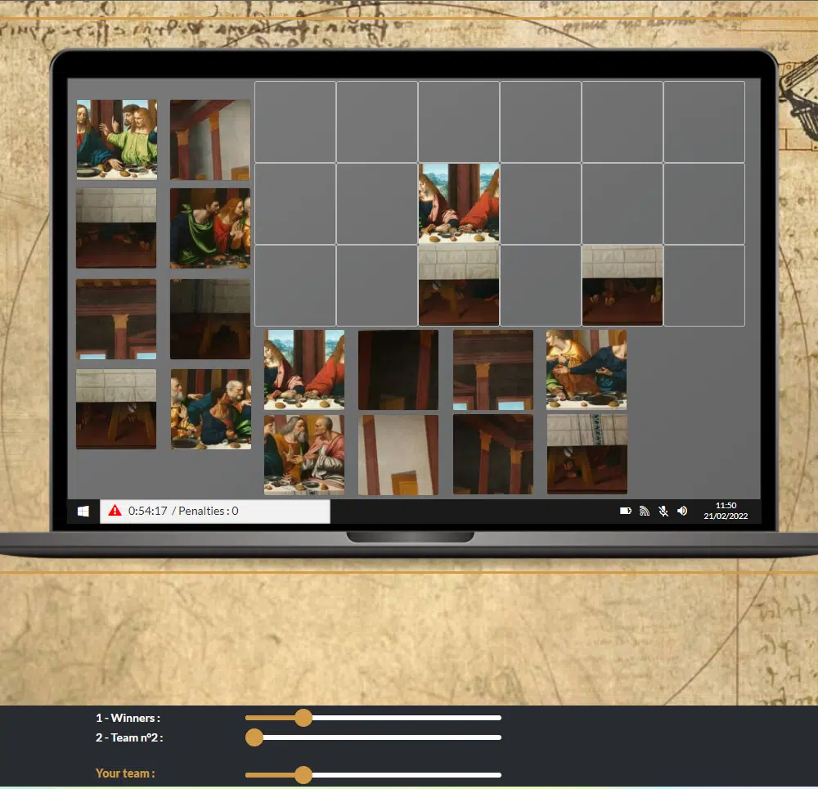Toggle the muted microphone tray icon
The height and width of the screenshot is (789, 818).
tap(663, 511)
